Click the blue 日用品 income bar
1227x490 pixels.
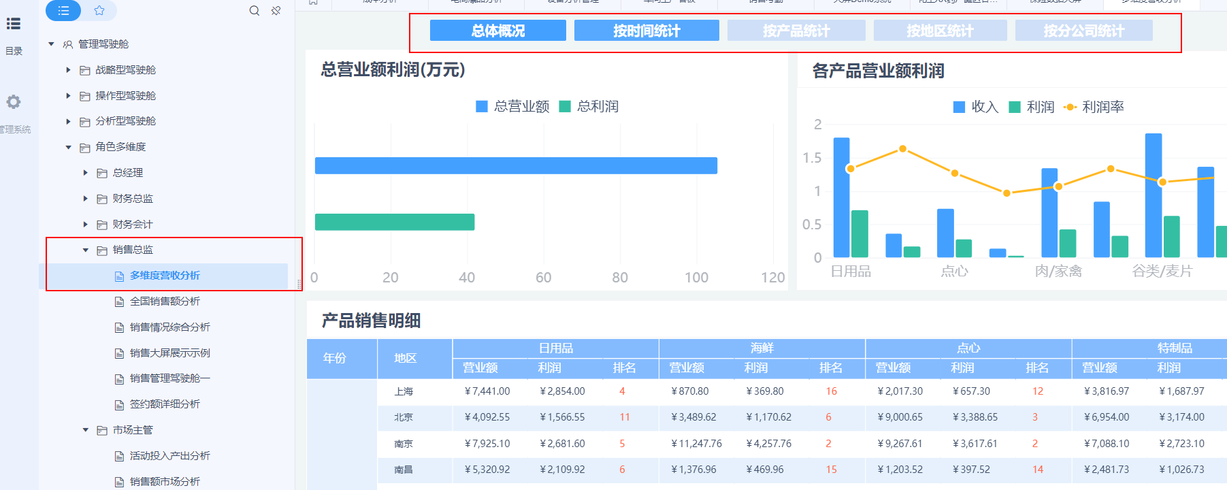tap(842, 197)
